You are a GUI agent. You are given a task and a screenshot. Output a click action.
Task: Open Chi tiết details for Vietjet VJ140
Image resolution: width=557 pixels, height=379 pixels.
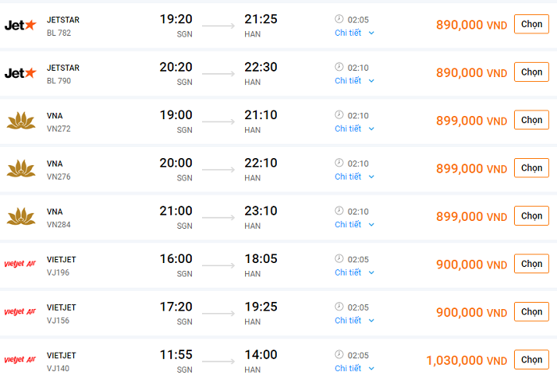coord(354,368)
